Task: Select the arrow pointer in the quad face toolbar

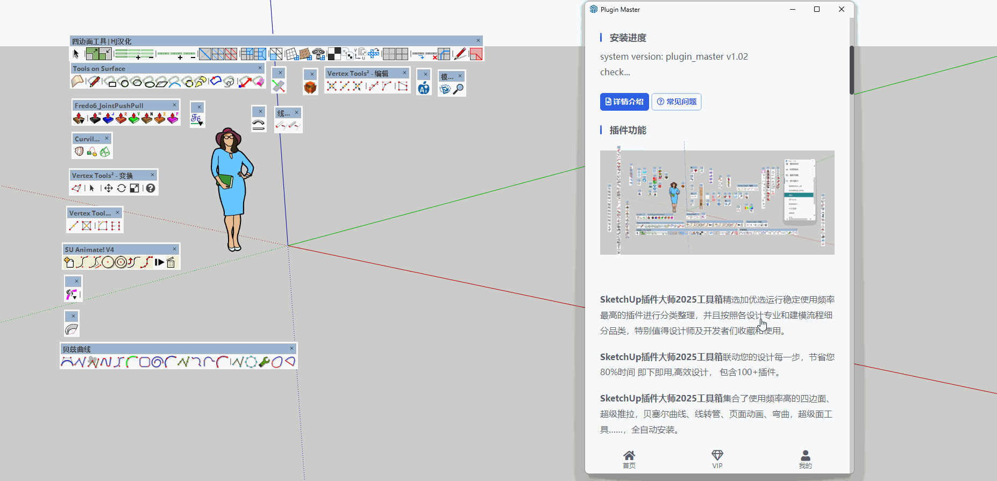Action: pyautogui.click(x=76, y=54)
